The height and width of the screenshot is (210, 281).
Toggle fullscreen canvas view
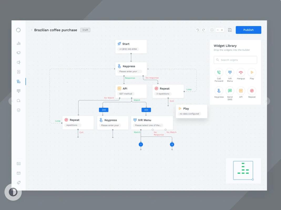pyautogui.click(x=212, y=30)
